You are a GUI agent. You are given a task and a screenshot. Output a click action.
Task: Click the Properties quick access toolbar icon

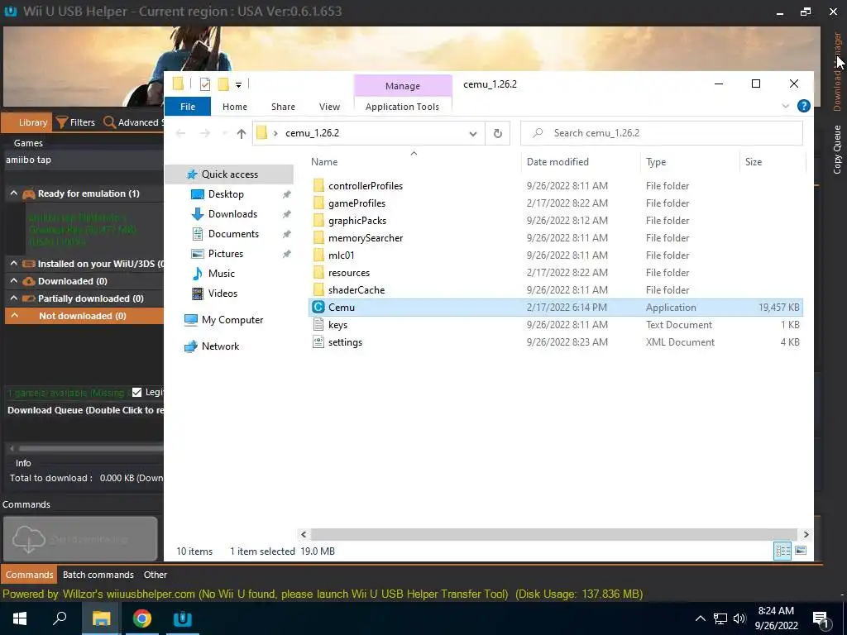click(205, 84)
